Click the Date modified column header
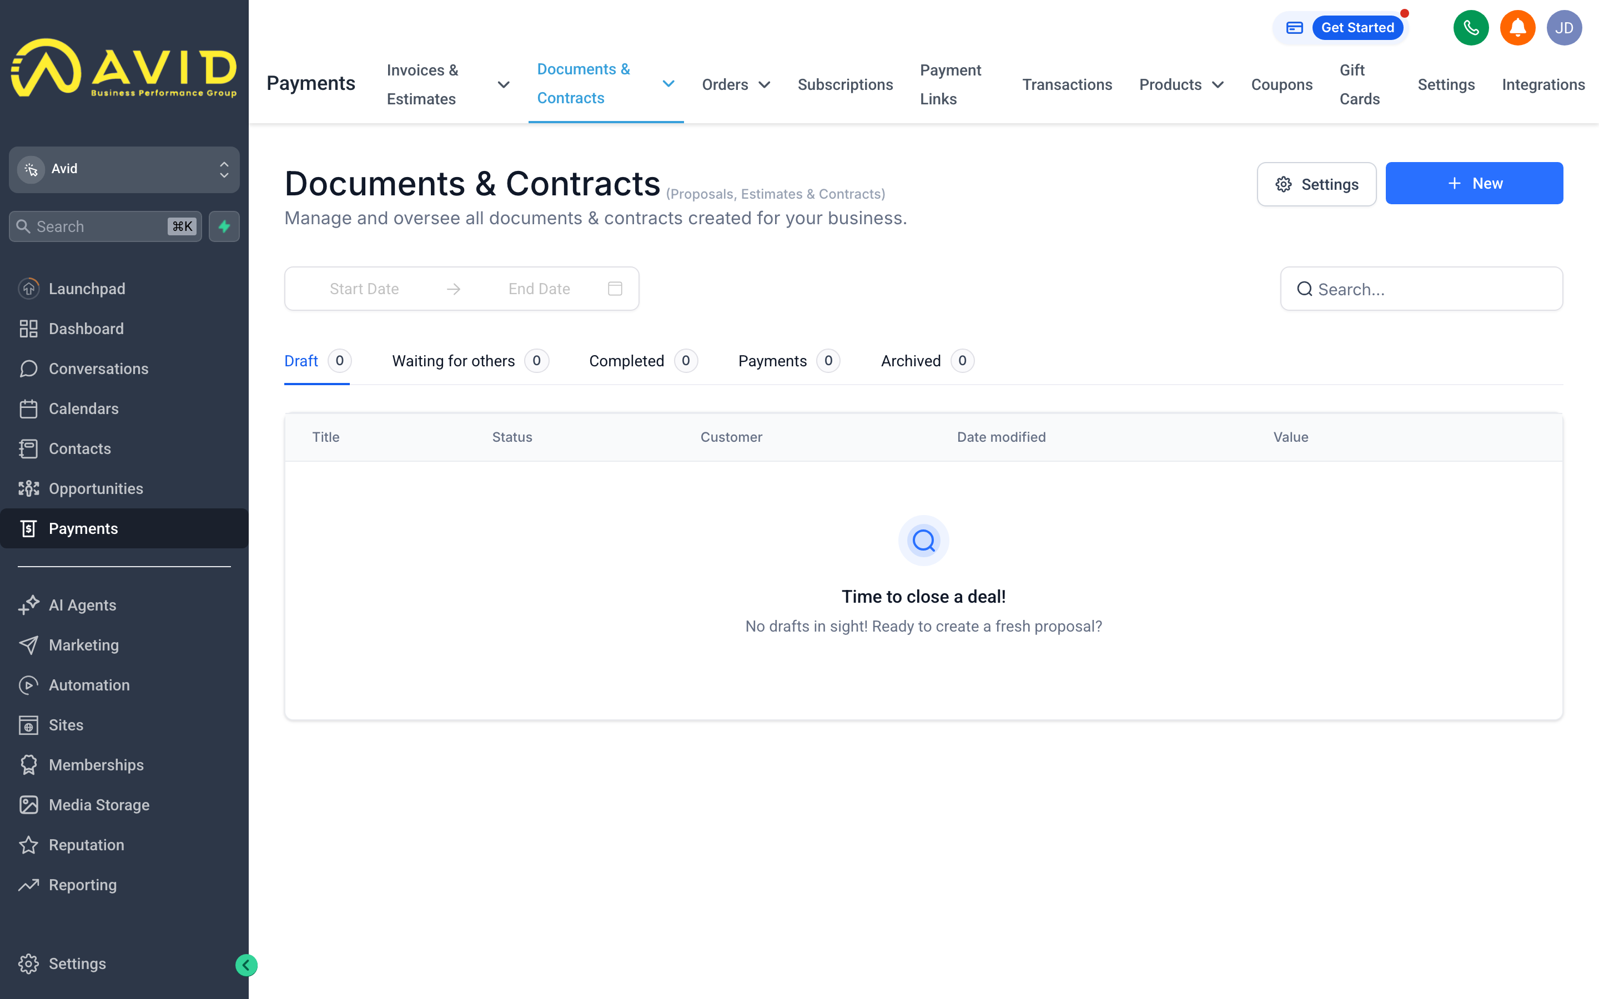 point(1001,437)
